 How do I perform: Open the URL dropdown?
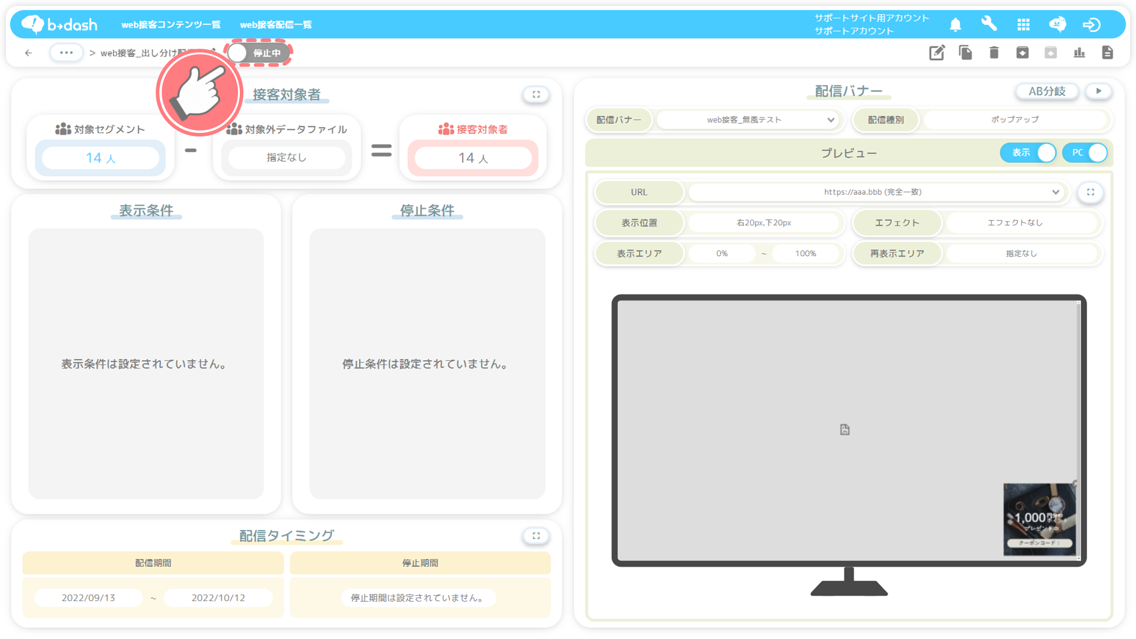(x=876, y=192)
